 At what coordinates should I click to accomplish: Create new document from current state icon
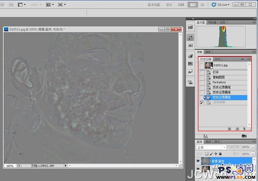[229, 129]
